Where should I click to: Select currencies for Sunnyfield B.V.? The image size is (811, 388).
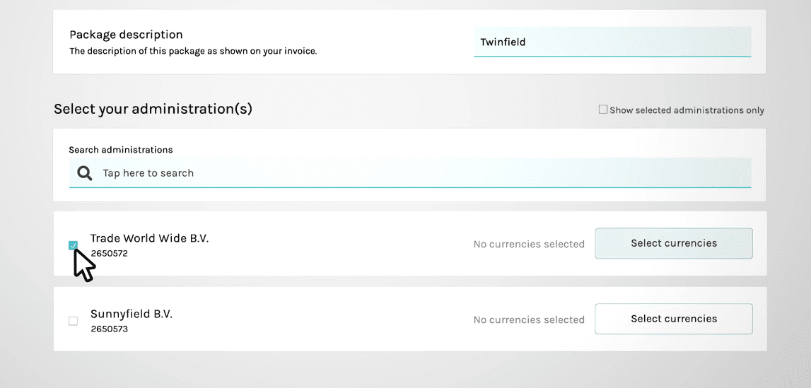tap(673, 319)
